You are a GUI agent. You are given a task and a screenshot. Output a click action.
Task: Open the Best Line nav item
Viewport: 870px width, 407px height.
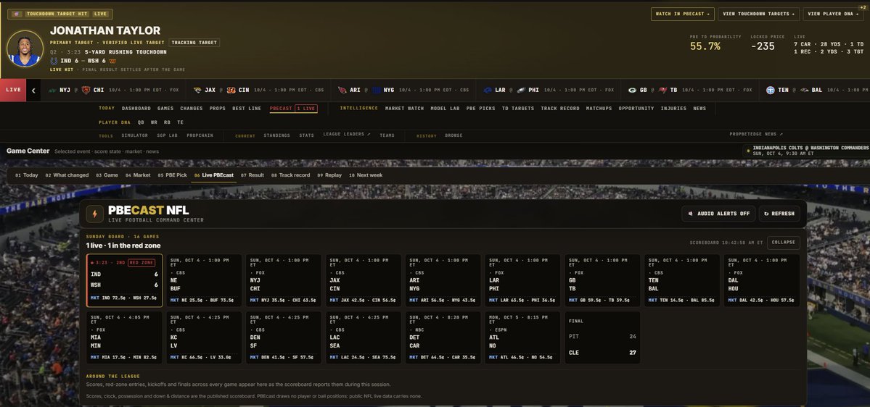tap(247, 109)
